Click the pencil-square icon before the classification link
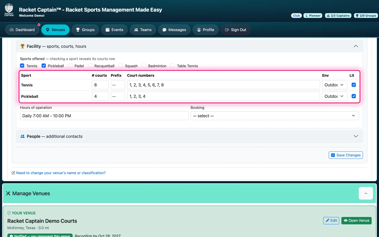 [x=13, y=173]
